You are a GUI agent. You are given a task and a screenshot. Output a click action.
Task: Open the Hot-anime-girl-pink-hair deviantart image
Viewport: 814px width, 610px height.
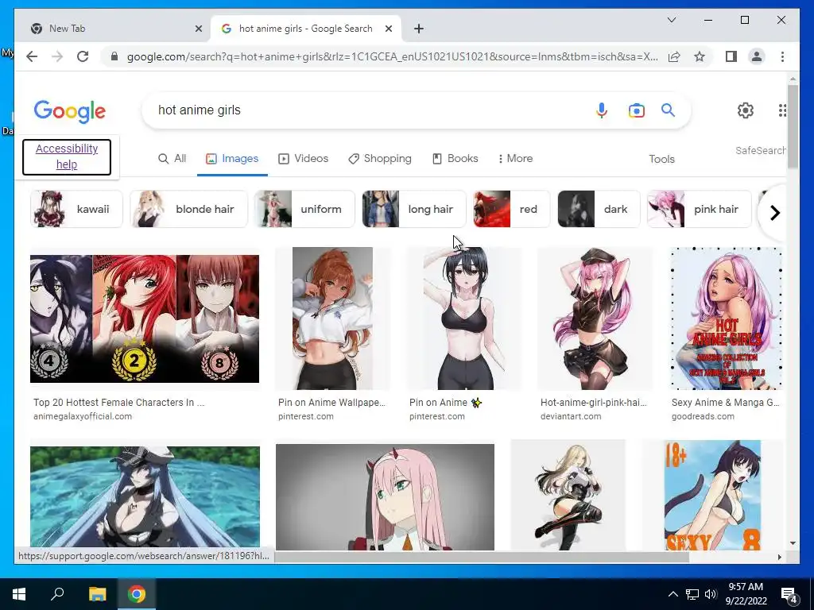[595, 319]
